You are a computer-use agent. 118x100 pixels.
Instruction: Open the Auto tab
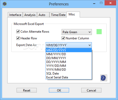coord(43,15)
